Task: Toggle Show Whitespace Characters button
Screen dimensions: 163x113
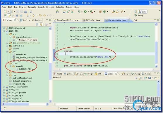Action: (x=21, y=15)
